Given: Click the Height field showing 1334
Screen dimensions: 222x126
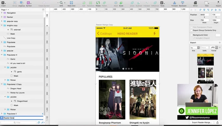Looking at the screenshot, I should 216,20.
